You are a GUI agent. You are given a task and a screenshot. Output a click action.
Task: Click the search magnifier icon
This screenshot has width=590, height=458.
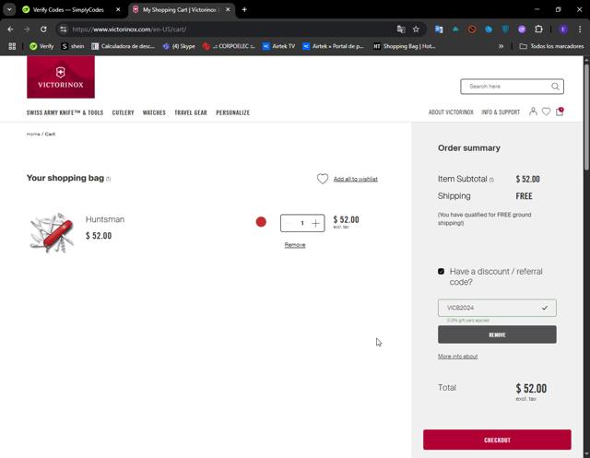click(x=555, y=87)
